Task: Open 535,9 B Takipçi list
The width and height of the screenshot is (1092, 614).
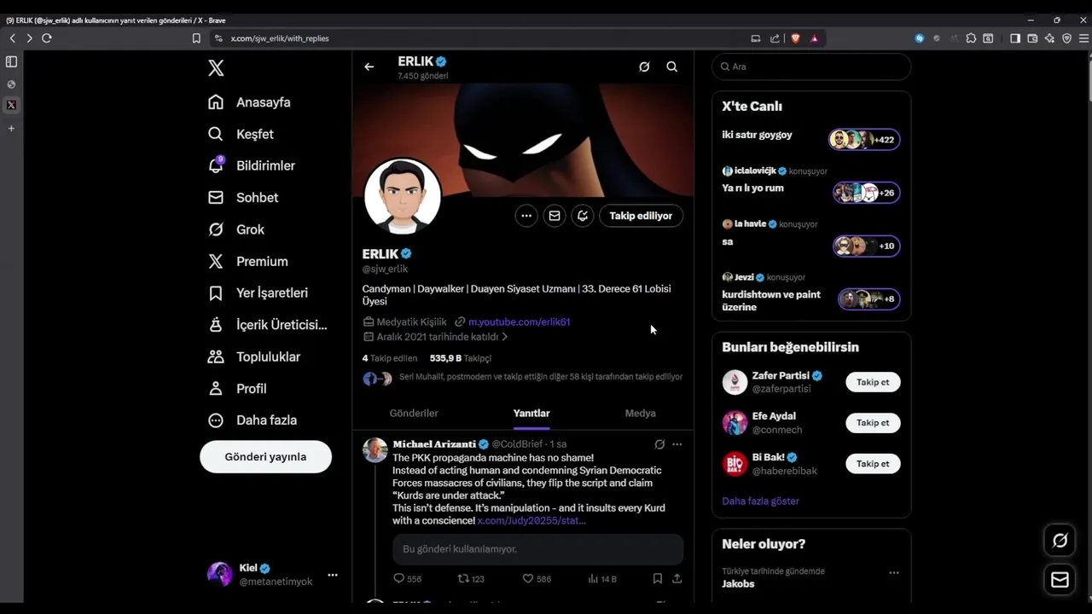Action: click(461, 358)
